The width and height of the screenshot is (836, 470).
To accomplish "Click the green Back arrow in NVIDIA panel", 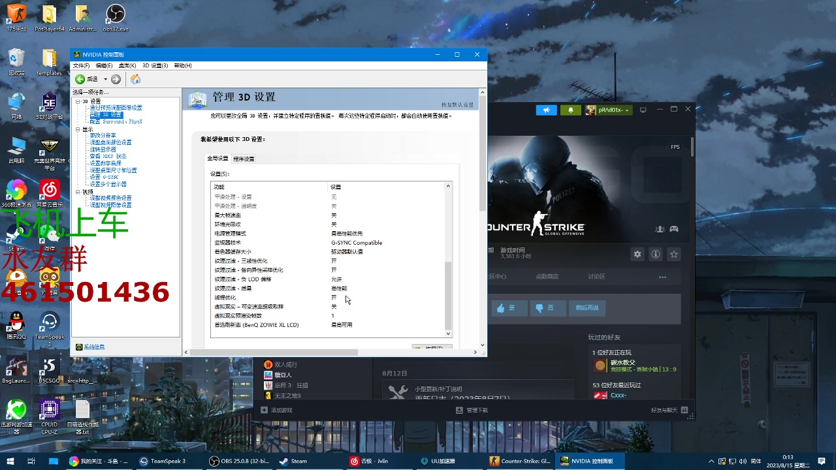I will pyautogui.click(x=80, y=79).
